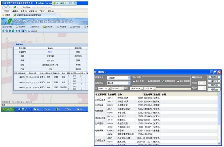This screenshot has height=147, width=224.
Task: Select the zoom-out magnifier on map toolbar
Action: (x=6, y=31)
